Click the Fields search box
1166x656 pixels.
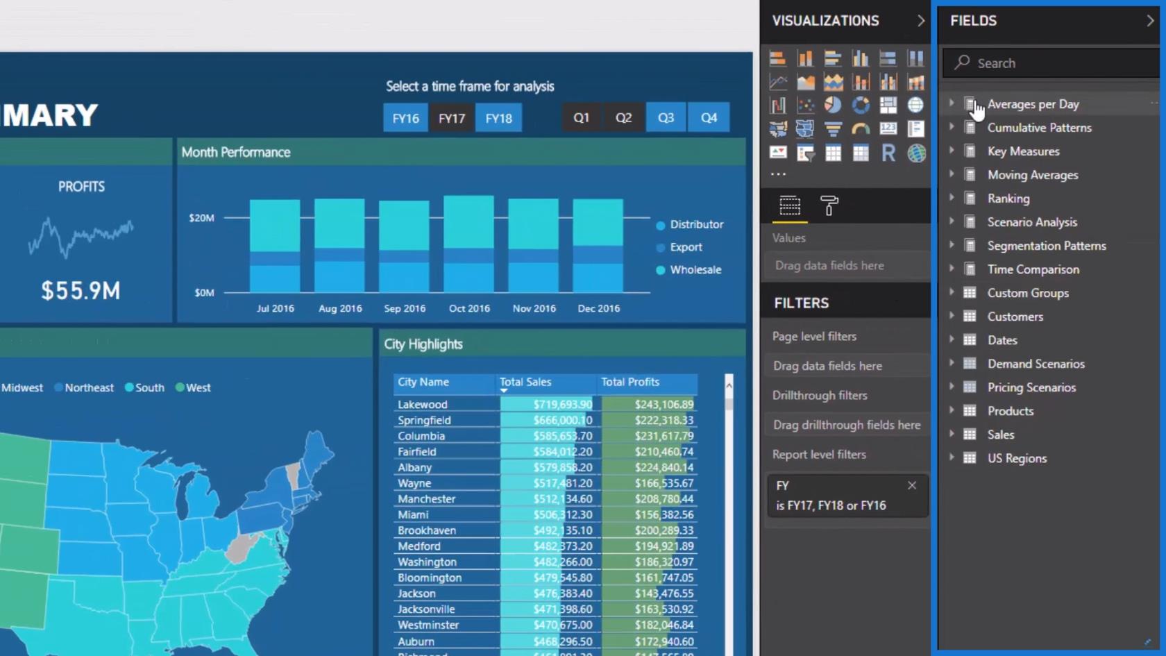[1051, 62]
